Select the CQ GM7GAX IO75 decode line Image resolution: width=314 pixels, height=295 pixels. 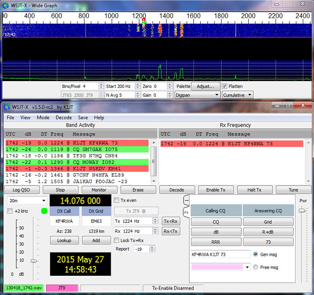click(77, 149)
